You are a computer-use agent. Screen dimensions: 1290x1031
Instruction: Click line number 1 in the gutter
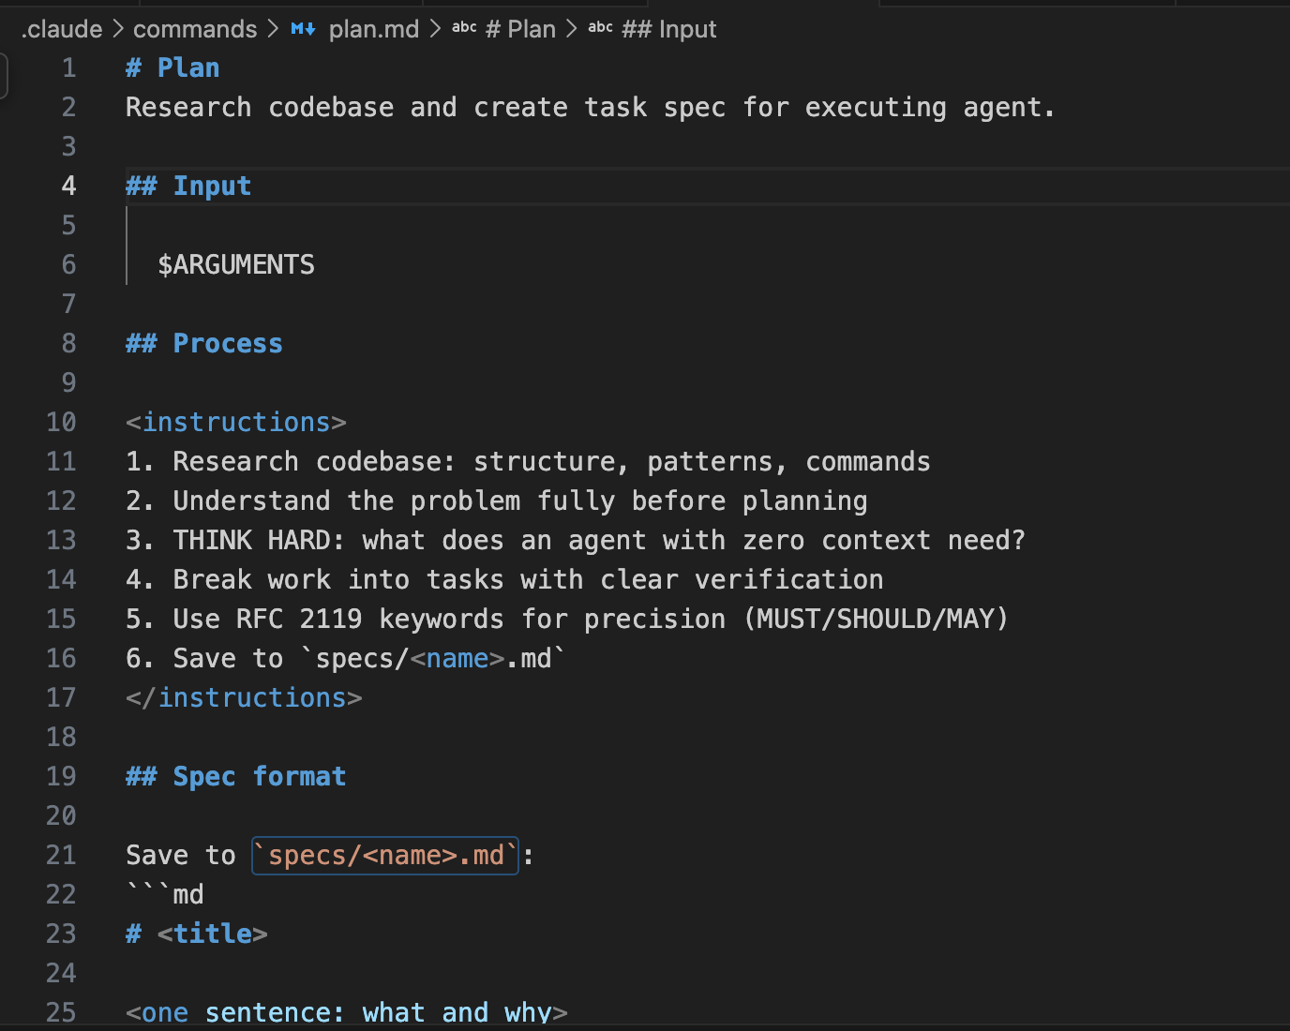coord(68,67)
